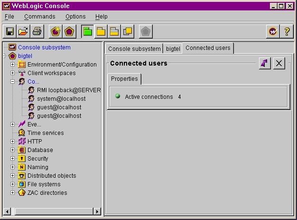Expand the Environment/Configuration node
The width and height of the screenshot is (297, 220).
pyautogui.click(x=12, y=65)
